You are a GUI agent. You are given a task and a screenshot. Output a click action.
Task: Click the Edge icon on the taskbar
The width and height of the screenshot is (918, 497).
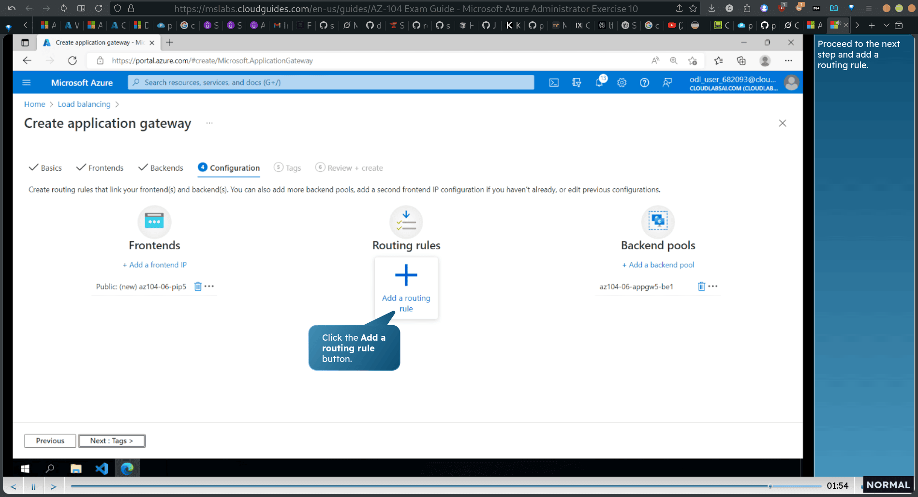click(x=127, y=468)
